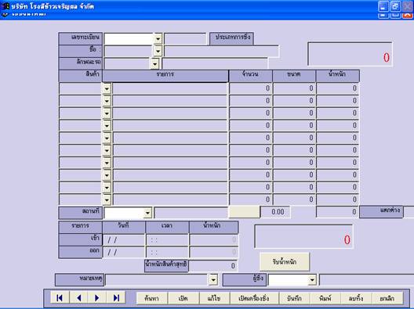Open the เลขทะเบียน dropdown arrow
The height and width of the screenshot is (309, 414).
(x=158, y=39)
